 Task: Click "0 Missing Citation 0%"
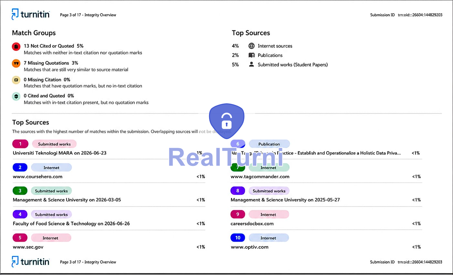47,80
